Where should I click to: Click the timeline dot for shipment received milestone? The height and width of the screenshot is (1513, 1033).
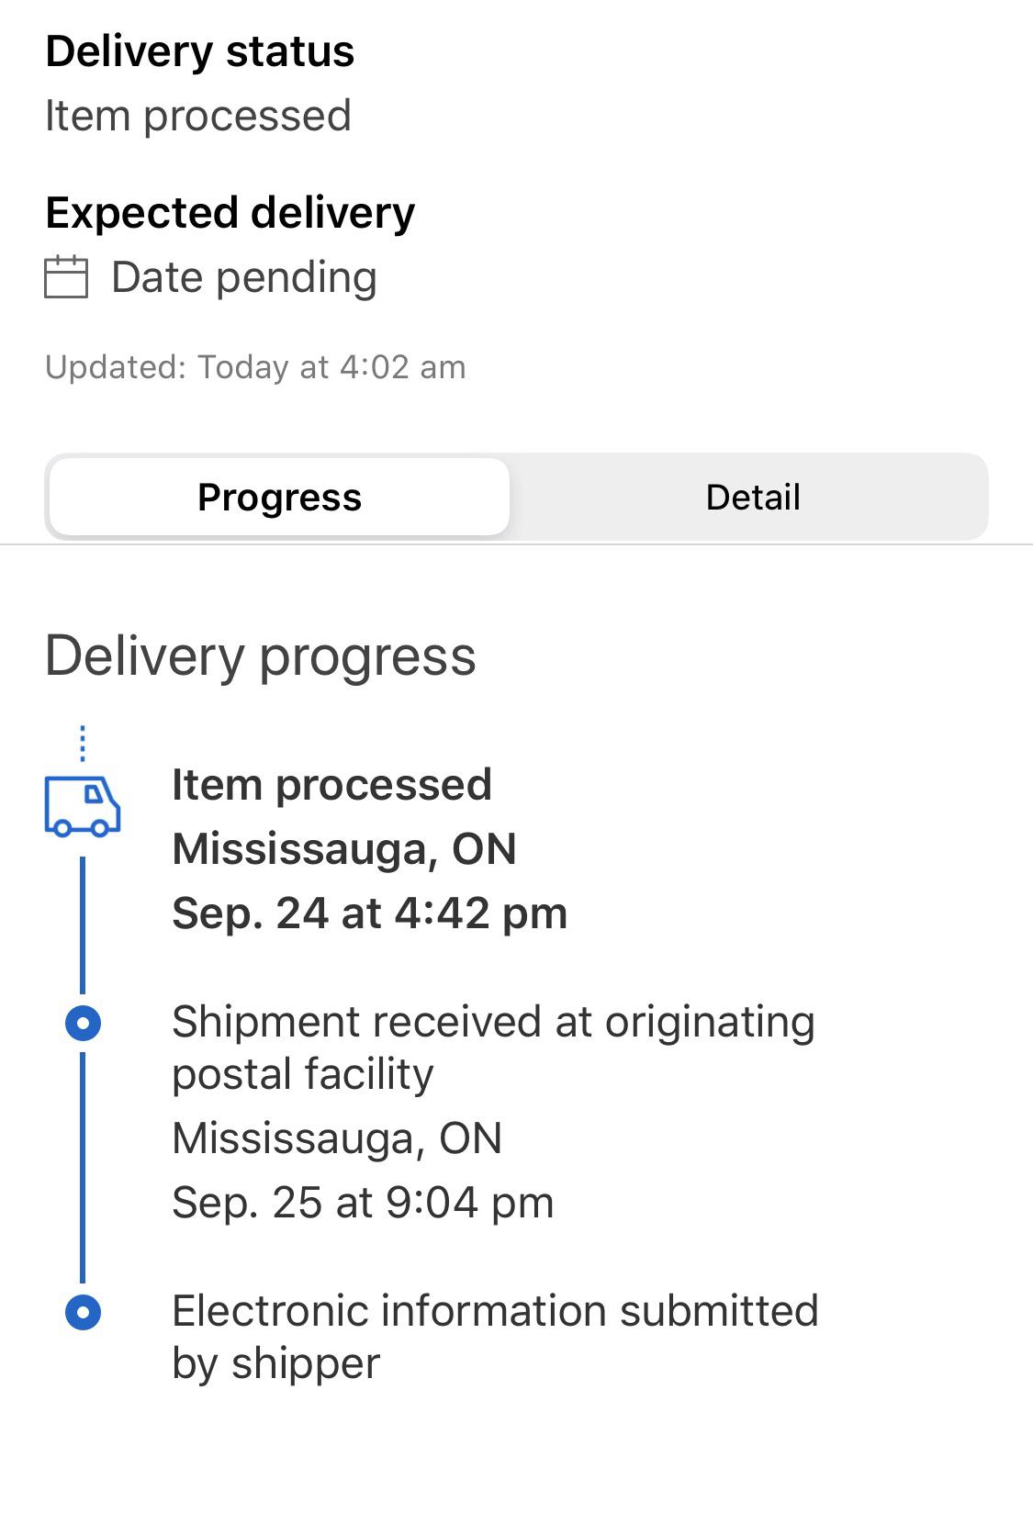point(83,1022)
